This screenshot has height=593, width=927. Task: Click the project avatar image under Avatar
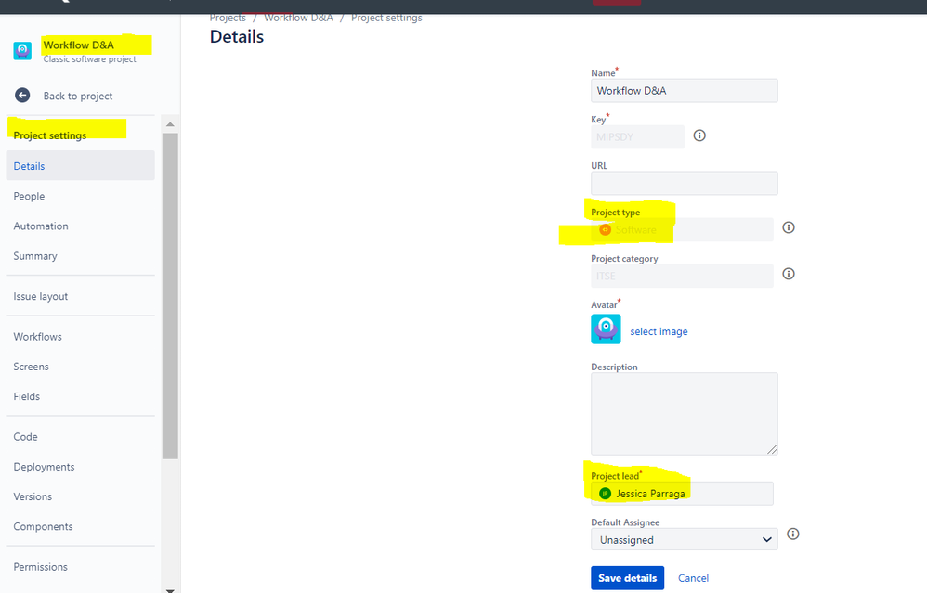[606, 329]
